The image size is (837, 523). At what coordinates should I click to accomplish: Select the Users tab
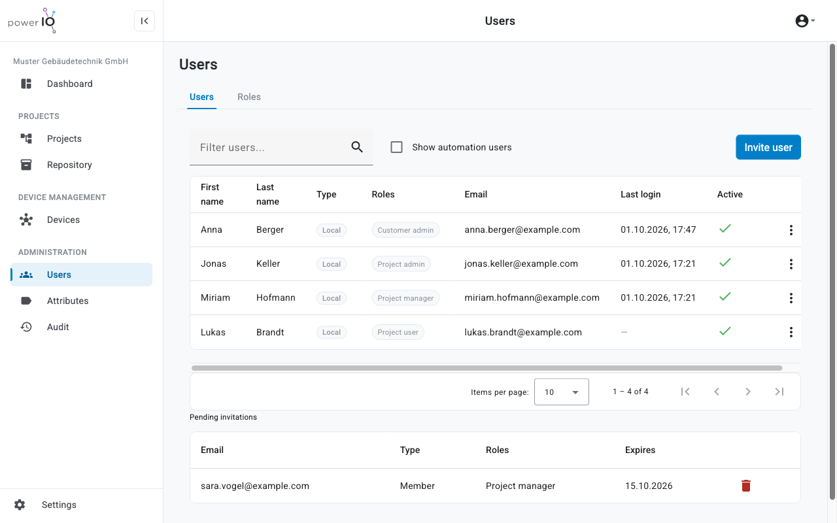tap(201, 97)
